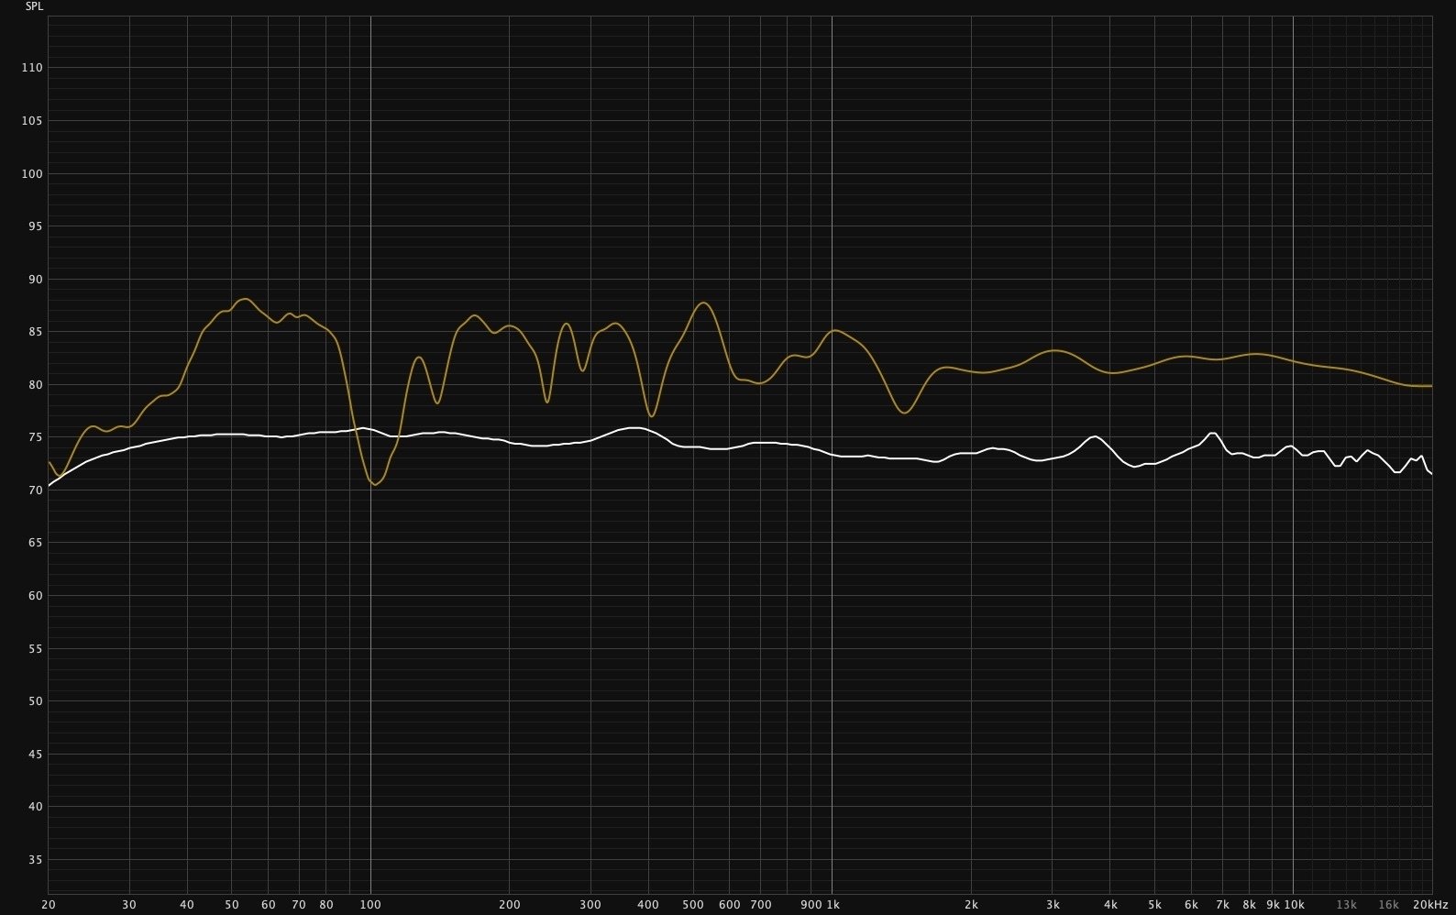Select the 1k frequency axis label
Viewport: 1456px width, 915px height.
click(833, 905)
